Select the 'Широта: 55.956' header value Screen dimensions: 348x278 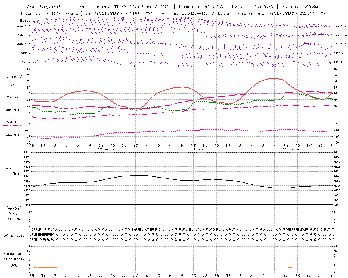point(252,7)
